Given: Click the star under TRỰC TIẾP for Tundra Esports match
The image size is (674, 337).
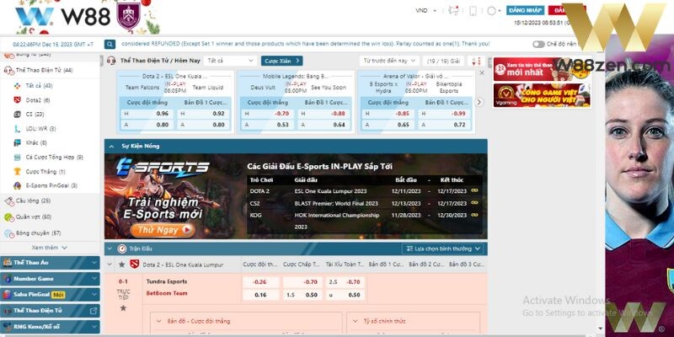Looking at the screenshot, I should point(123,308).
